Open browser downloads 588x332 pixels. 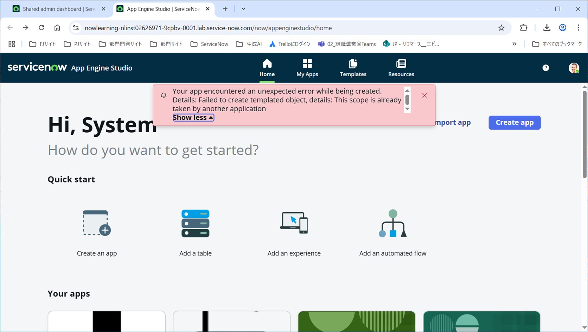point(547,28)
